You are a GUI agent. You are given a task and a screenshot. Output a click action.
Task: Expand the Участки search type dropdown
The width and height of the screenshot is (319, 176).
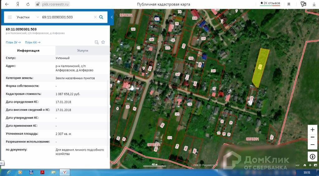pos(27,17)
